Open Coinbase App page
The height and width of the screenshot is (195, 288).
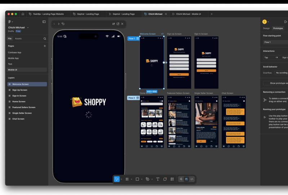[15, 52]
